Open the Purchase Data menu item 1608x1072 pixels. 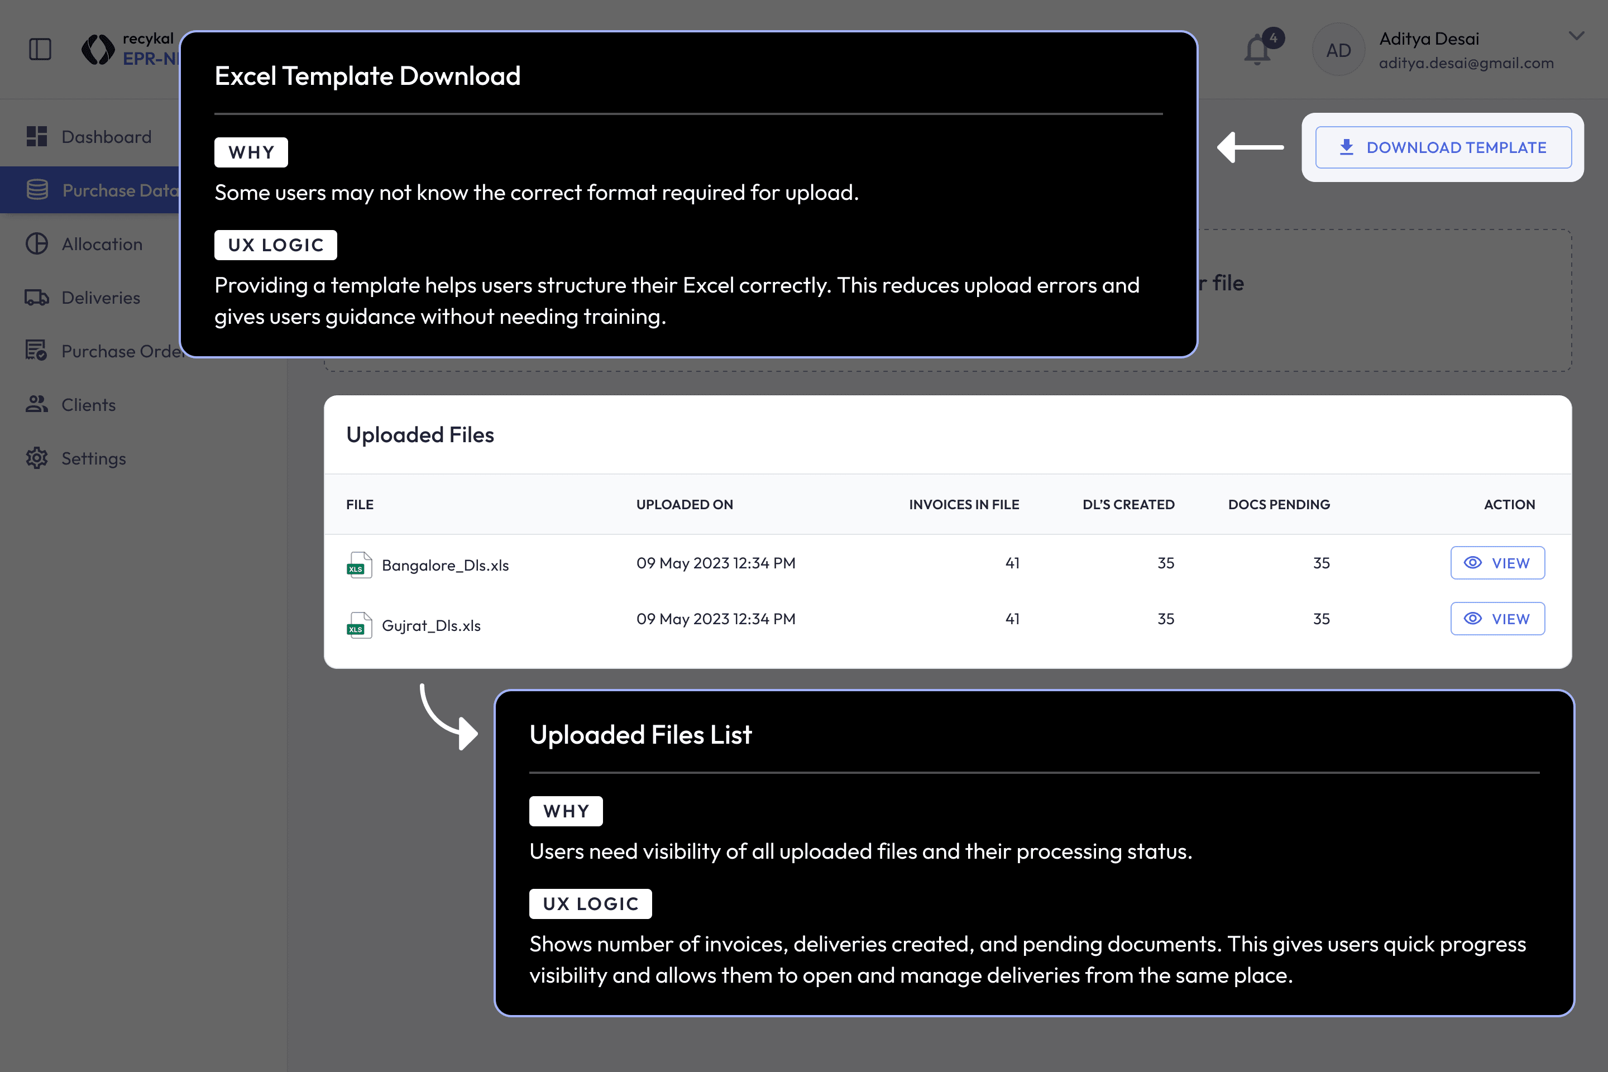click(x=103, y=190)
